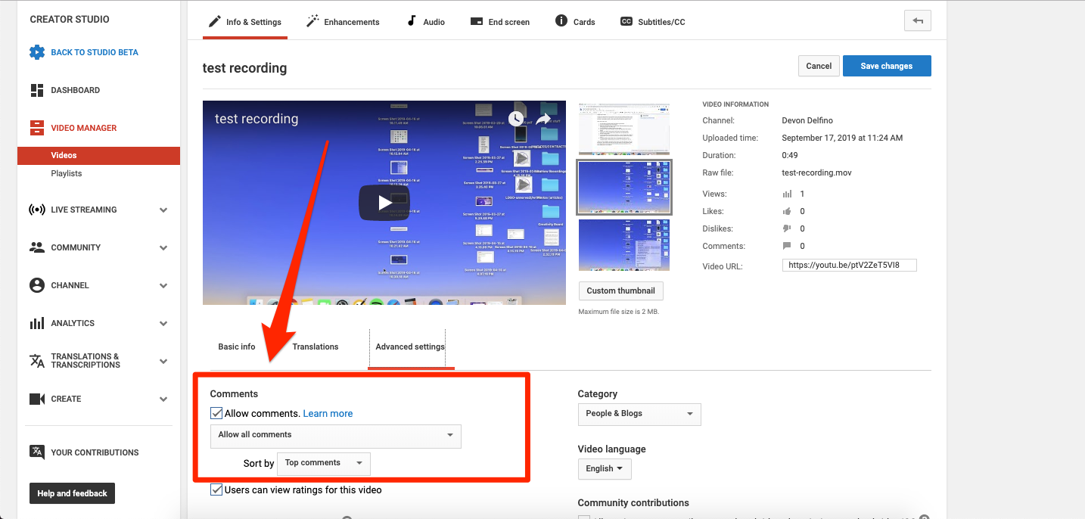1085x519 pixels.
Task: Click the Create camera icon
Action: click(x=37, y=399)
